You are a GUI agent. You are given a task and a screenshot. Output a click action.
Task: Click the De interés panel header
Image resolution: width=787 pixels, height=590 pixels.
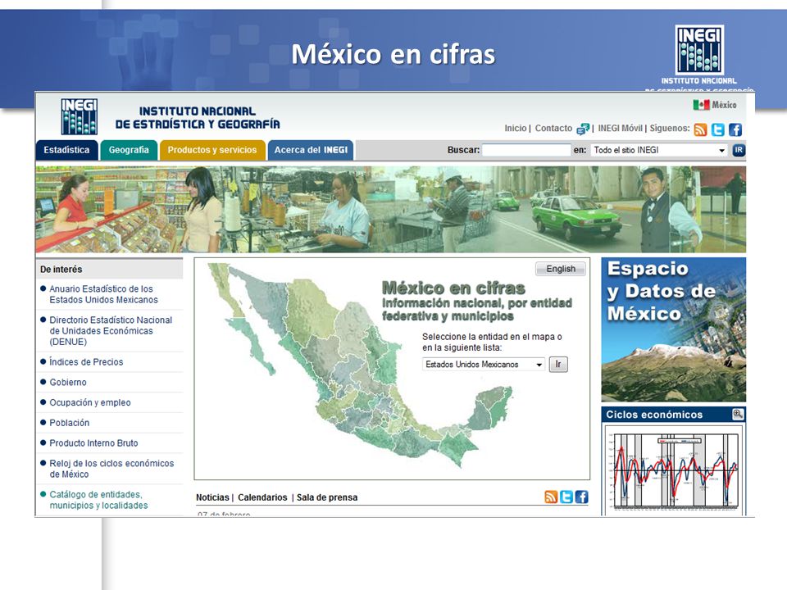[x=109, y=269]
